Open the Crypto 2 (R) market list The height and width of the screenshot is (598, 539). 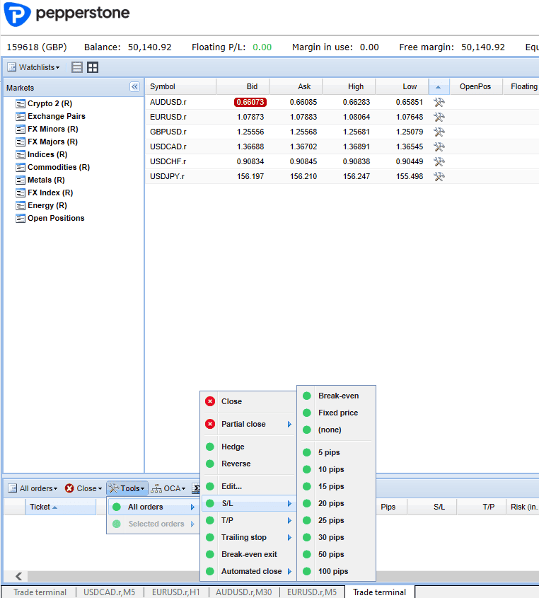click(50, 103)
